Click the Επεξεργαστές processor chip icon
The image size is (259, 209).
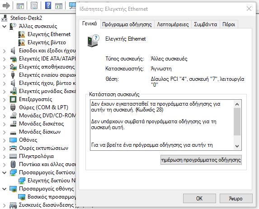pyautogui.click(x=13, y=99)
